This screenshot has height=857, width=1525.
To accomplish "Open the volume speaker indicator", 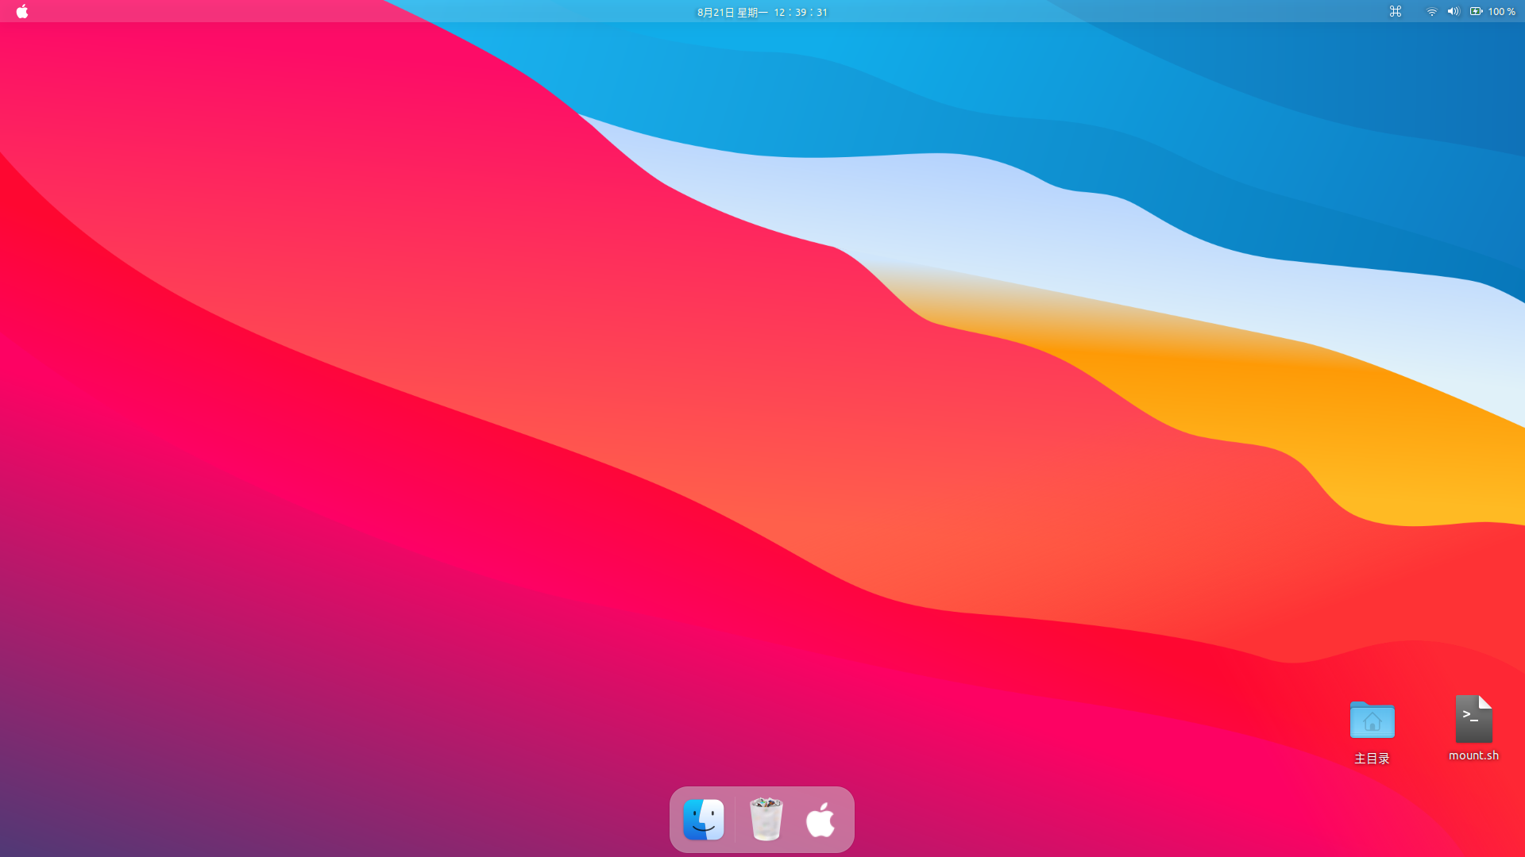I will pos(1454,11).
